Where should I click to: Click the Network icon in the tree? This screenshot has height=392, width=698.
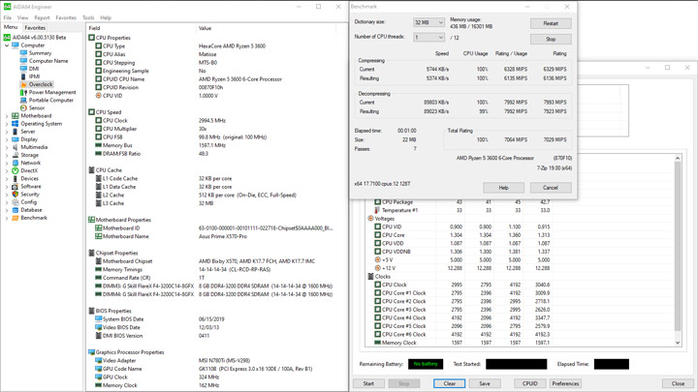(x=16, y=163)
